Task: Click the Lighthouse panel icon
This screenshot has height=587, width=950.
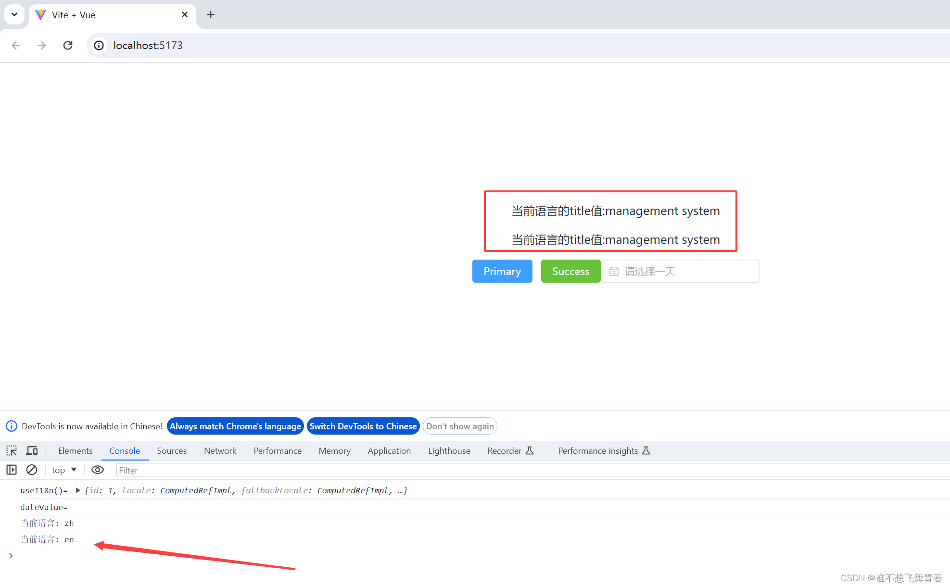Action: 449,451
